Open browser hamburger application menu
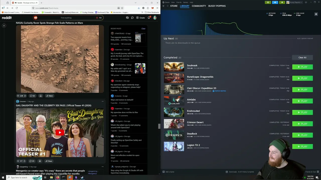 click(x=157, y=8)
